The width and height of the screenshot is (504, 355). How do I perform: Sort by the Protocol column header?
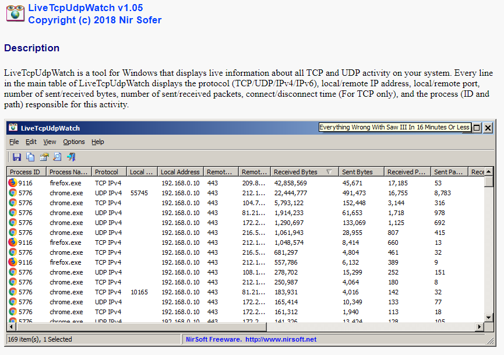[x=109, y=172]
